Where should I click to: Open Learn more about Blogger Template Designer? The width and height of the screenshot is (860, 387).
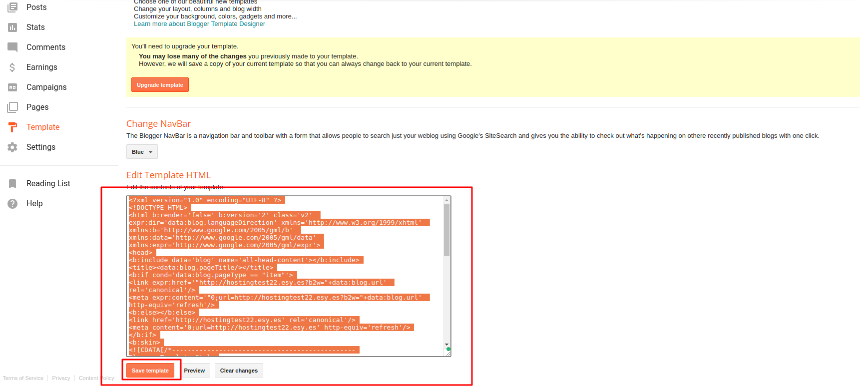(x=199, y=24)
